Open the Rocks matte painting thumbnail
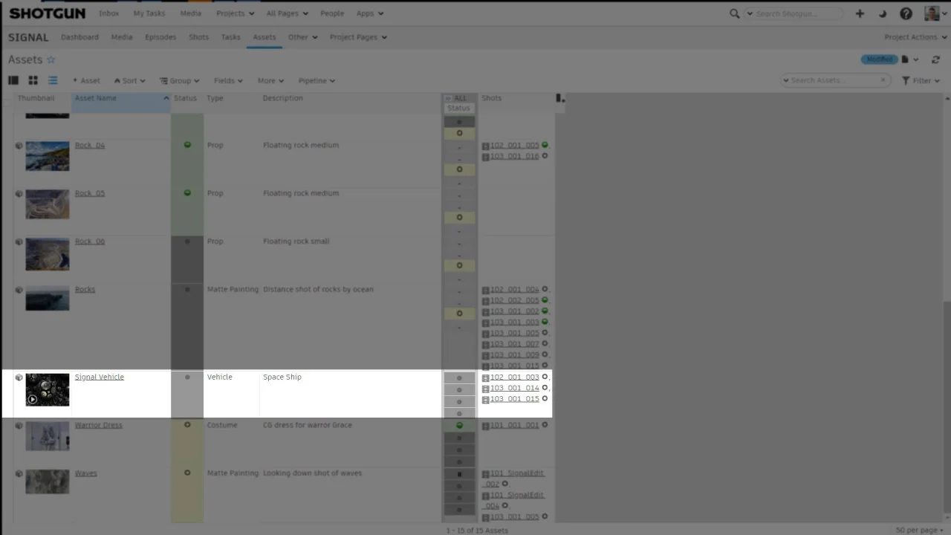This screenshot has width=951, height=535. tap(48, 298)
